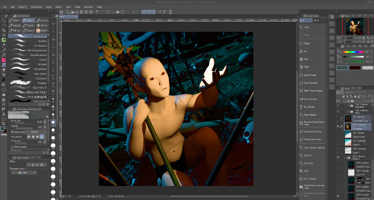
Task: Choose the Text tool
Action: [x=3, y=114]
